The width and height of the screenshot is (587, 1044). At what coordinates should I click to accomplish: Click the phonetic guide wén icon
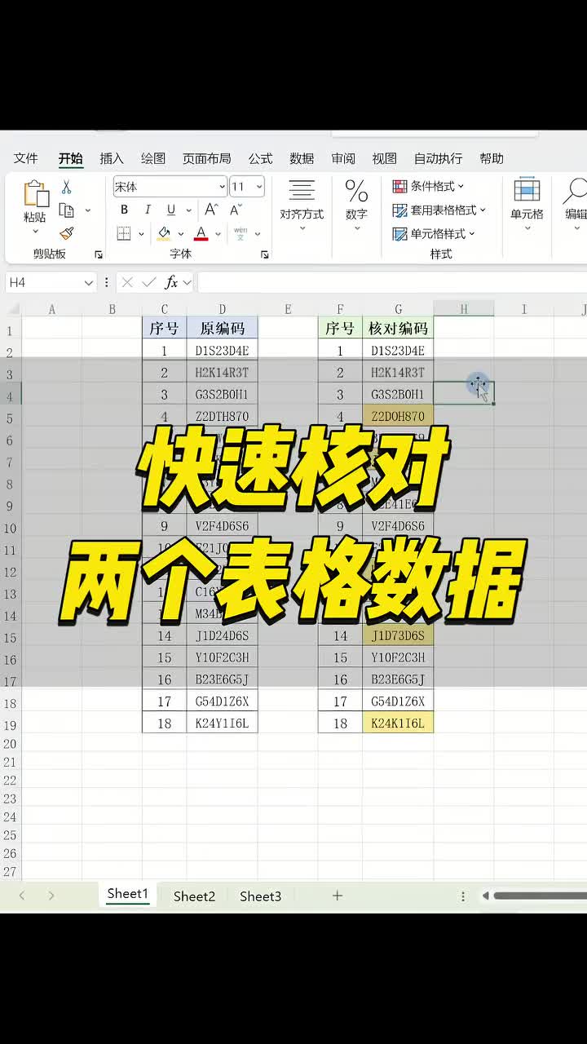pos(241,233)
